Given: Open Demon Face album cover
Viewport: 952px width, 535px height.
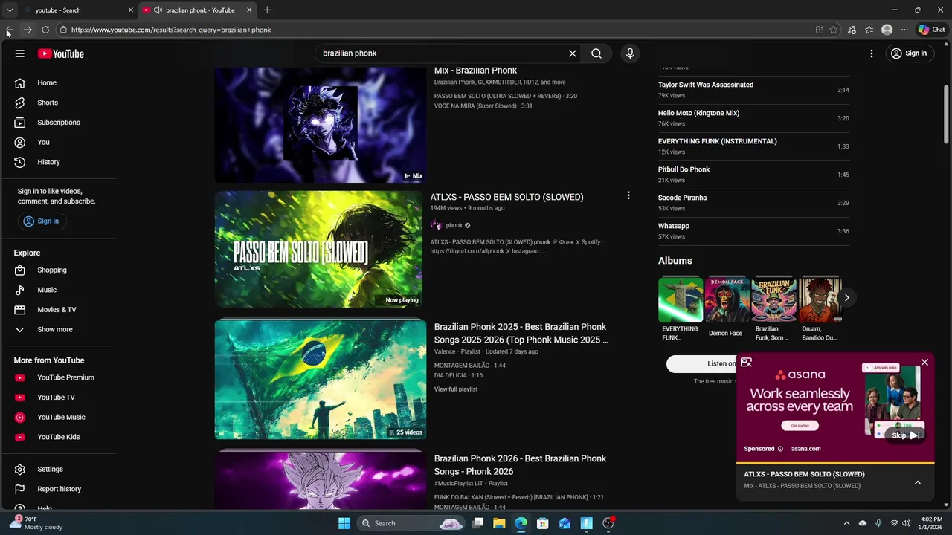Looking at the screenshot, I should pos(727,299).
